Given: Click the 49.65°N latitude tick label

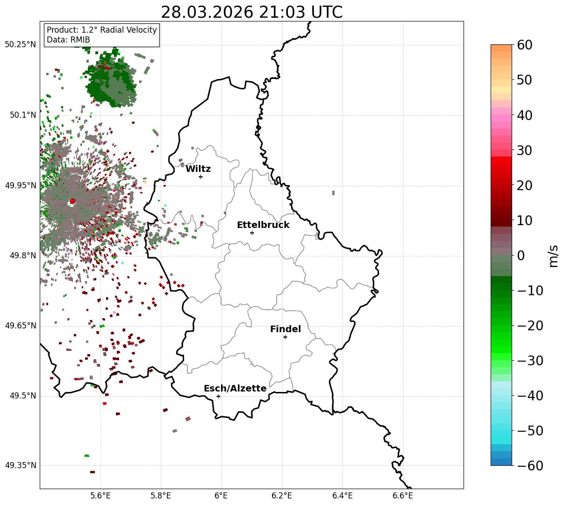Looking at the screenshot, I should (21, 326).
